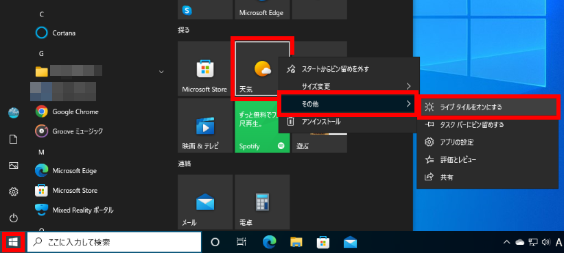Click the Cortana circle on the taskbar
564x253 pixels.
click(215, 243)
